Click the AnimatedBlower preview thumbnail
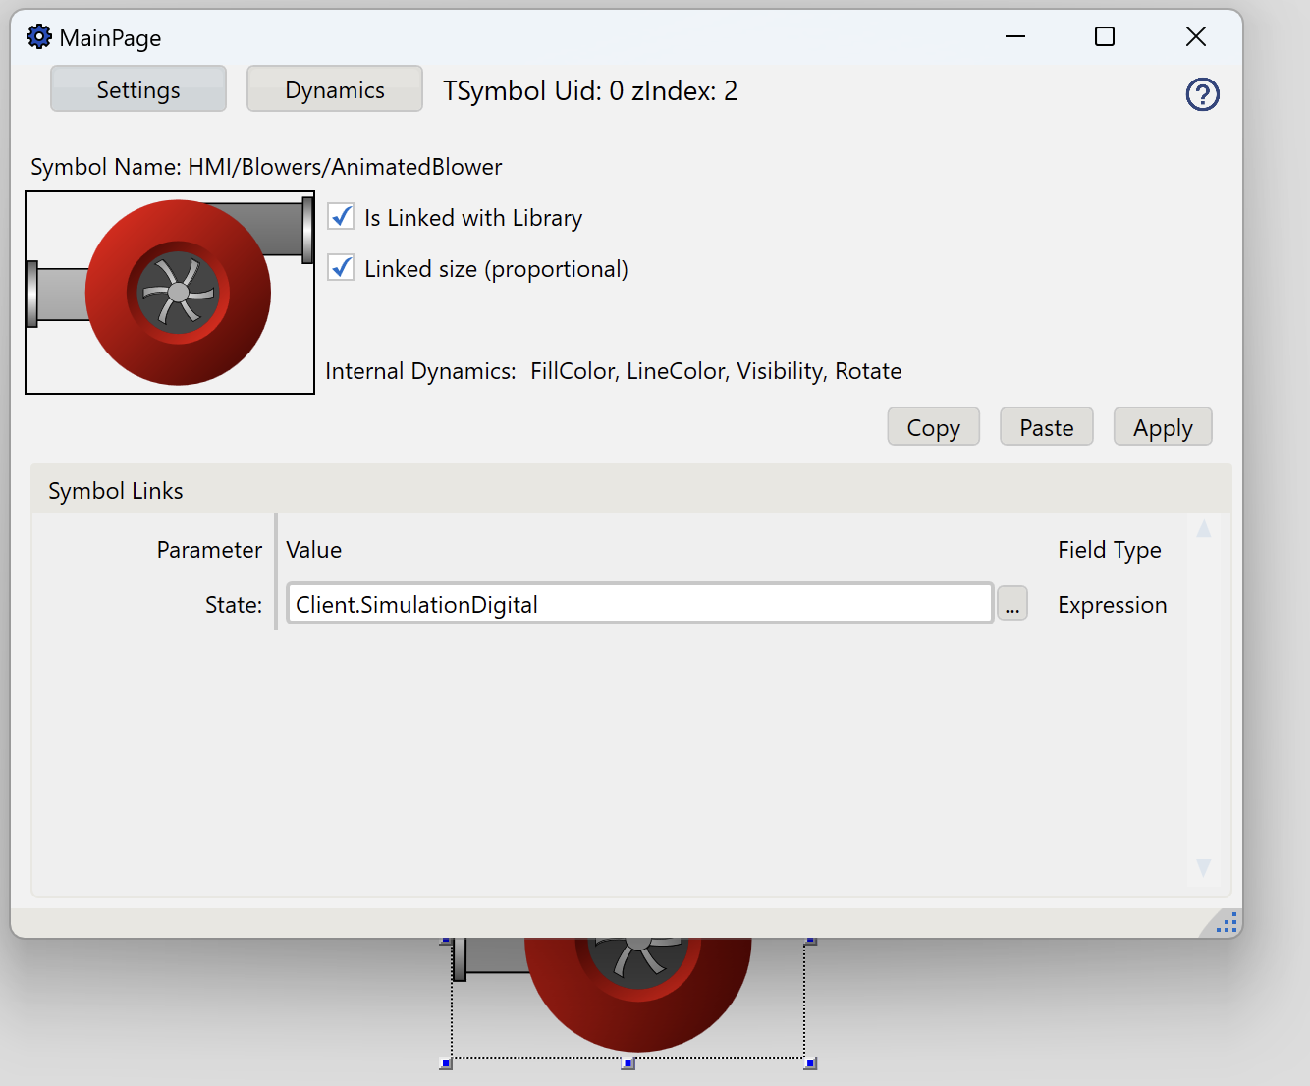The height and width of the screenshot is (1086, 1310). (170, 293)
